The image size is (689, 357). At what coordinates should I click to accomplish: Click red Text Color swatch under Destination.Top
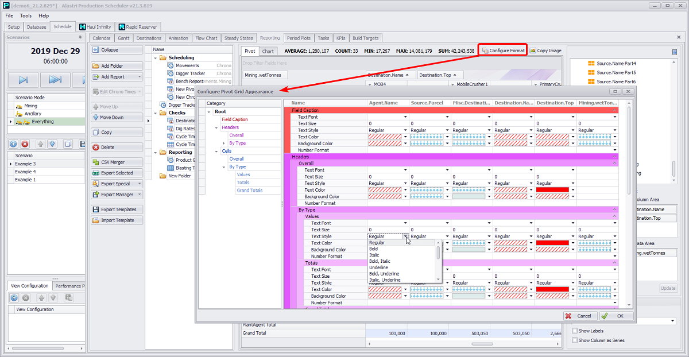[x=552, y=190]
